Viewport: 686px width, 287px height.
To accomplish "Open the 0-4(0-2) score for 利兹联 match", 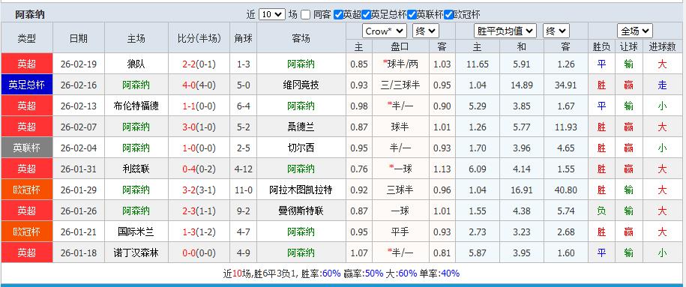I will 199,169.
